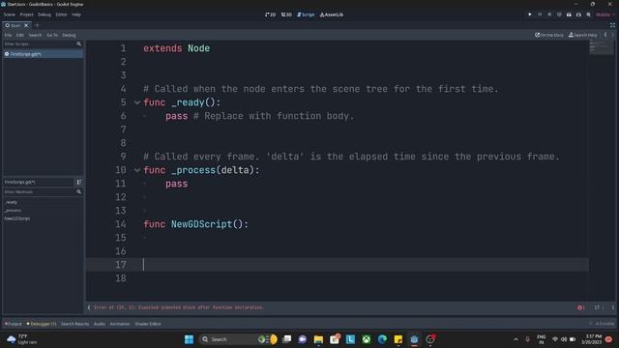This screenshot has height=348, width=619.
Task: Open the weather widget on the taskbar
Action: tap(21, 339)
